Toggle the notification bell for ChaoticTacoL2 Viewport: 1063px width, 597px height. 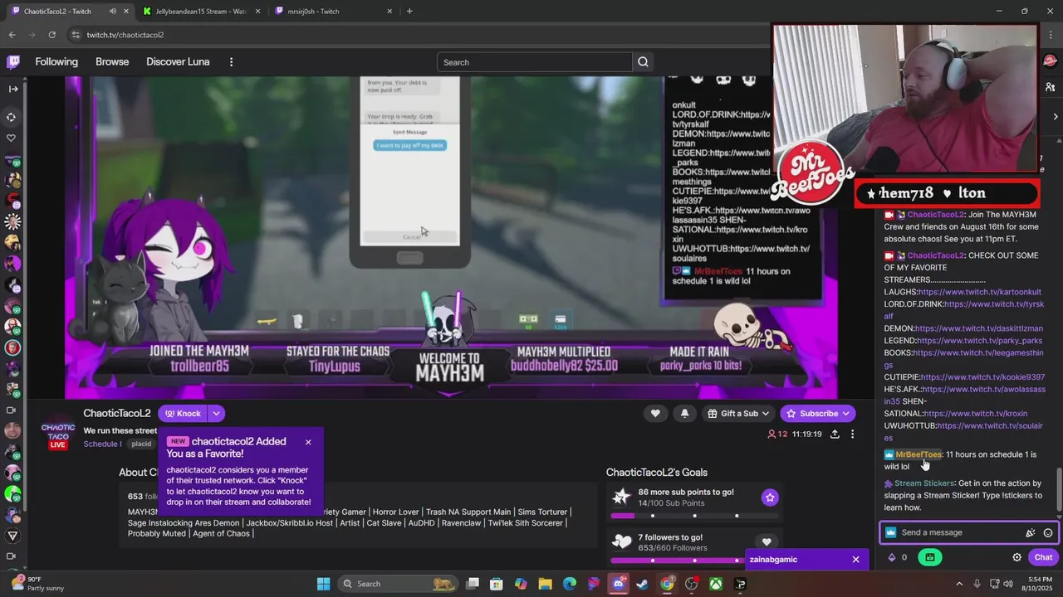684,414
